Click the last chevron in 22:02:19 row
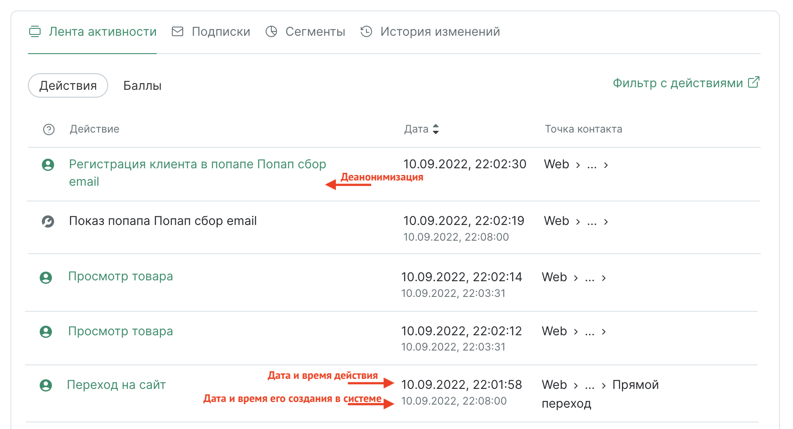793x429 pixels. pos(606,222)
